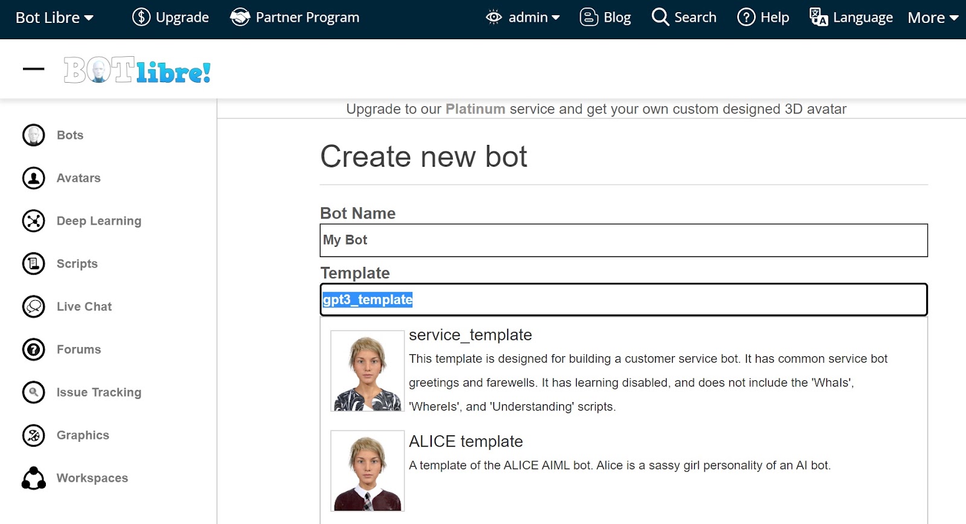The height and width of the screenshot is (524, 966).
Task: Open the Help question mark icon
Action: coord(746,17)
